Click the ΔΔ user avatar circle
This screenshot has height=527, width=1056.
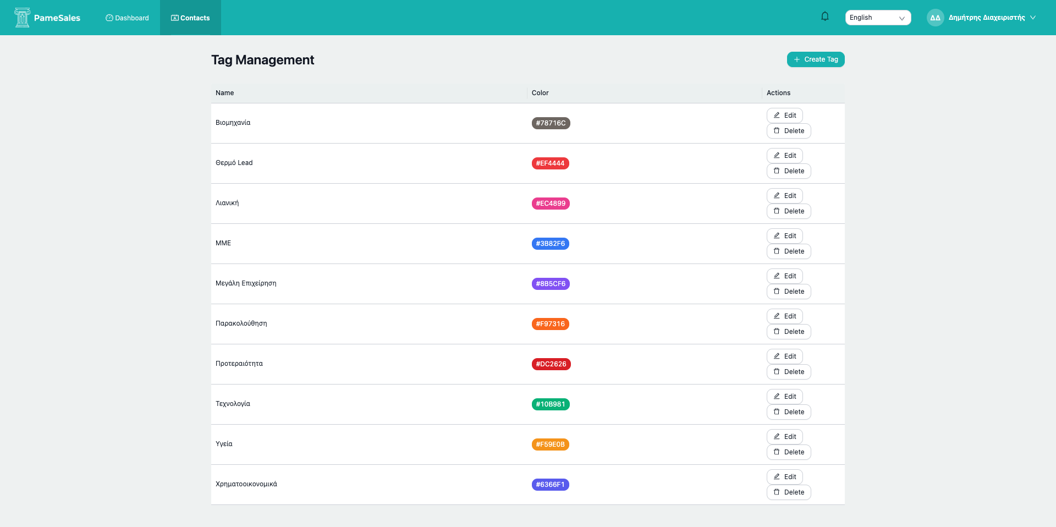click(x=935, y=18)
